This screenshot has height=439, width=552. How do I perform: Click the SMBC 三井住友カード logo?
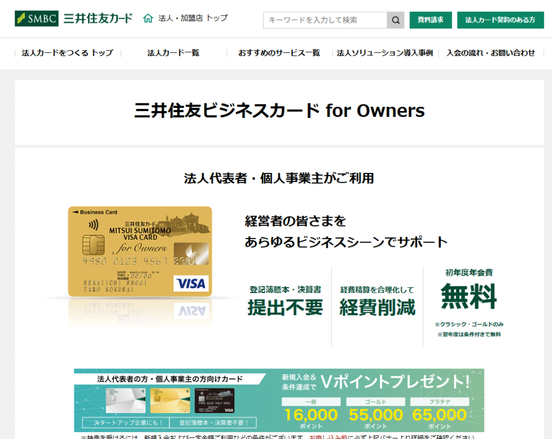(73, 19)
